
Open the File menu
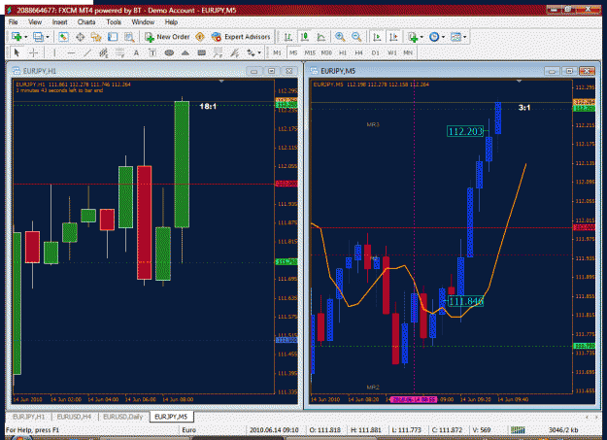point(14,22)
